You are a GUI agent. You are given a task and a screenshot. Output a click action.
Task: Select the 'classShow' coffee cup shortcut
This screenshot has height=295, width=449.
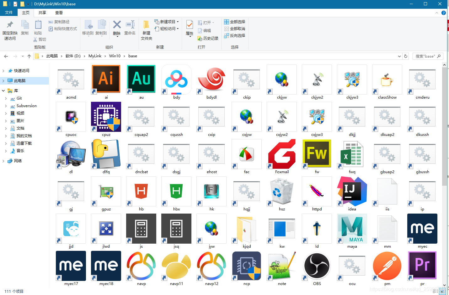coord(387,80)
